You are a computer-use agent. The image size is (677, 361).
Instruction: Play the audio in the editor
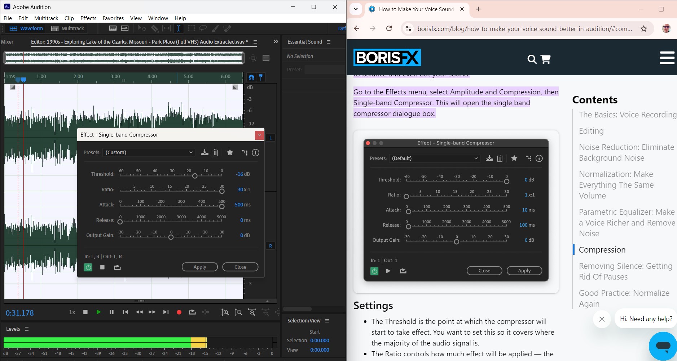pos(98,312)
